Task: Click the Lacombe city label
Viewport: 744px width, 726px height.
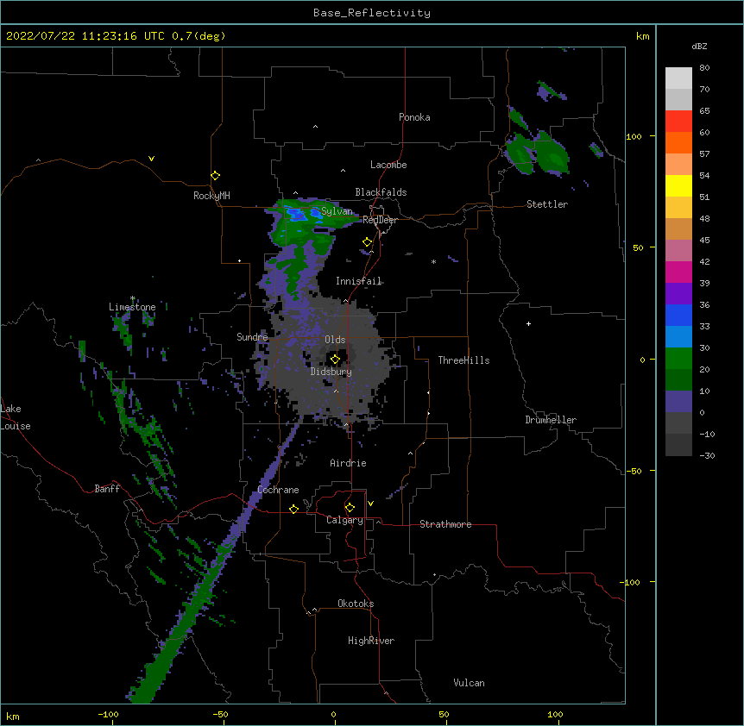Action: click(388, 165)
